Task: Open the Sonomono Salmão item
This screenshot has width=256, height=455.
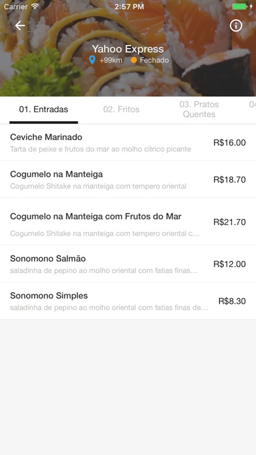Action: point(128,264)
